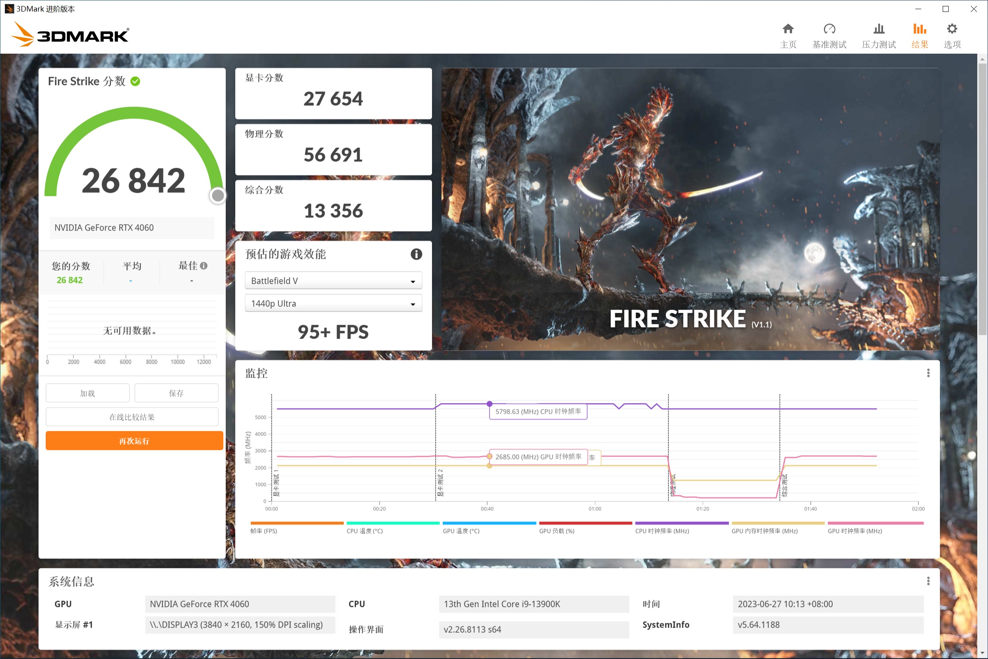Viewport: 988px width, 659px height.
Task: Toggle the GPU 温度 (°C) legend series
Action: [489, 528]
